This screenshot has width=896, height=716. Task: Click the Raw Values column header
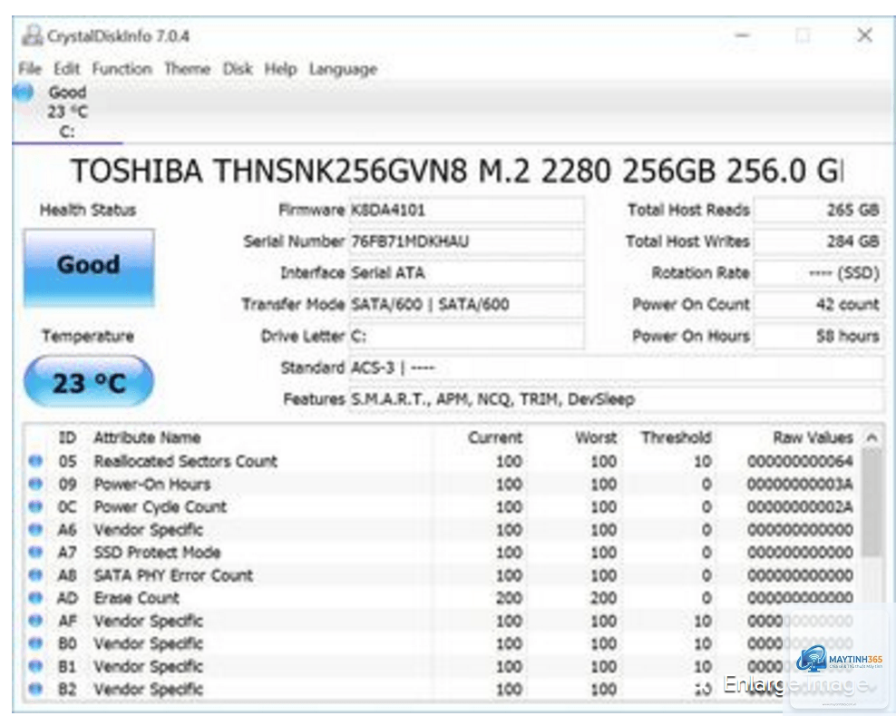[x=813, y=438]
